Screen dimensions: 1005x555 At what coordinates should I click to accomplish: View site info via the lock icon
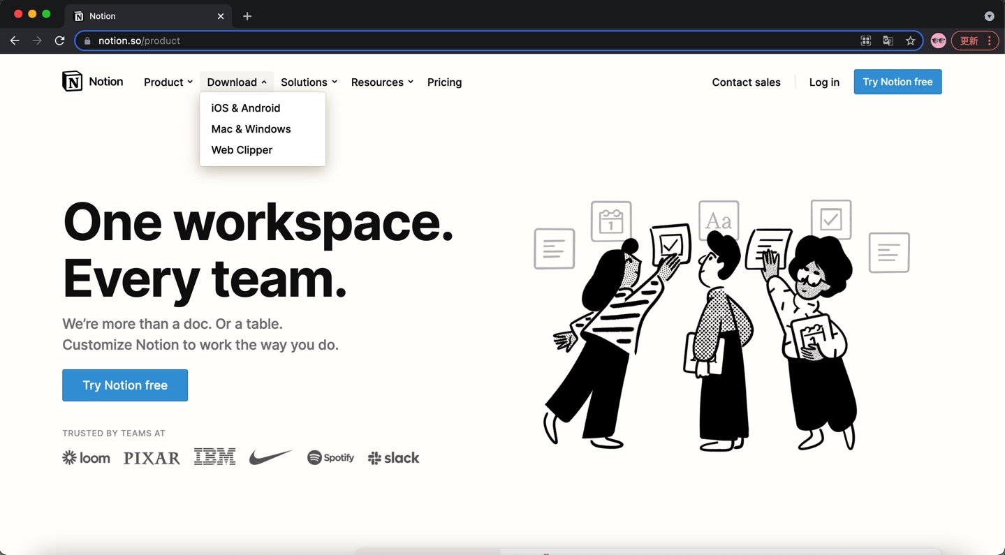[87, 40]
